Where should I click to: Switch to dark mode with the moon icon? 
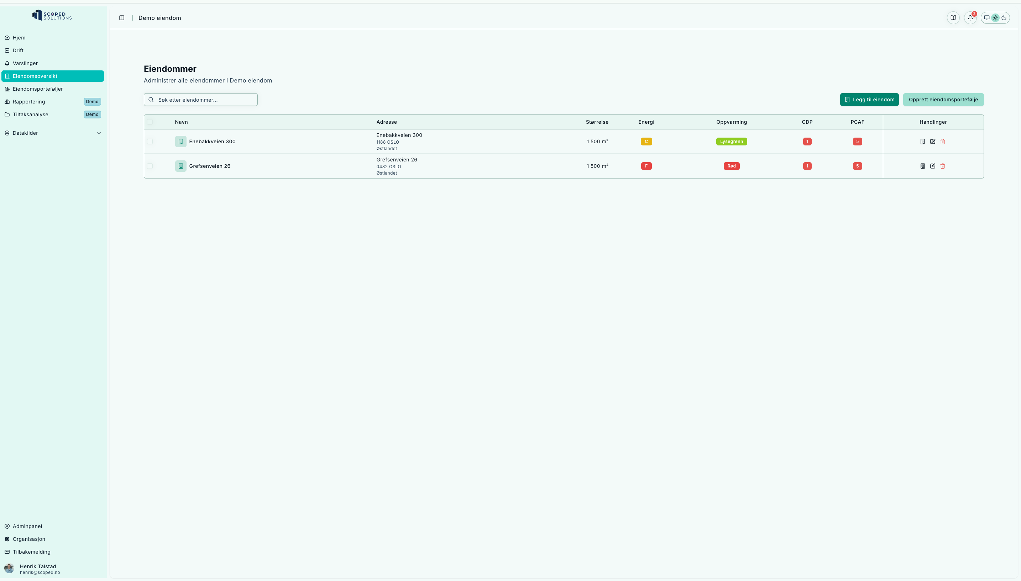pyautogui.click(x=1004, y=17)
